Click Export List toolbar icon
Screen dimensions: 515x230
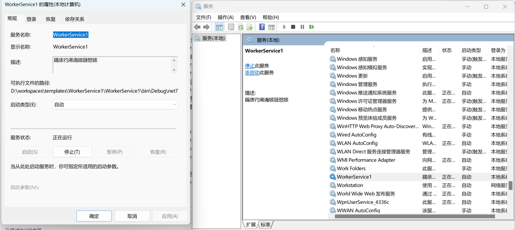click(249, 27)
